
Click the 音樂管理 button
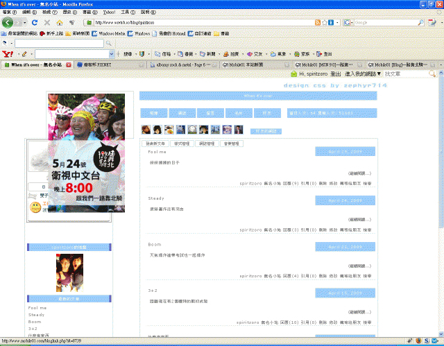point(231,144)
